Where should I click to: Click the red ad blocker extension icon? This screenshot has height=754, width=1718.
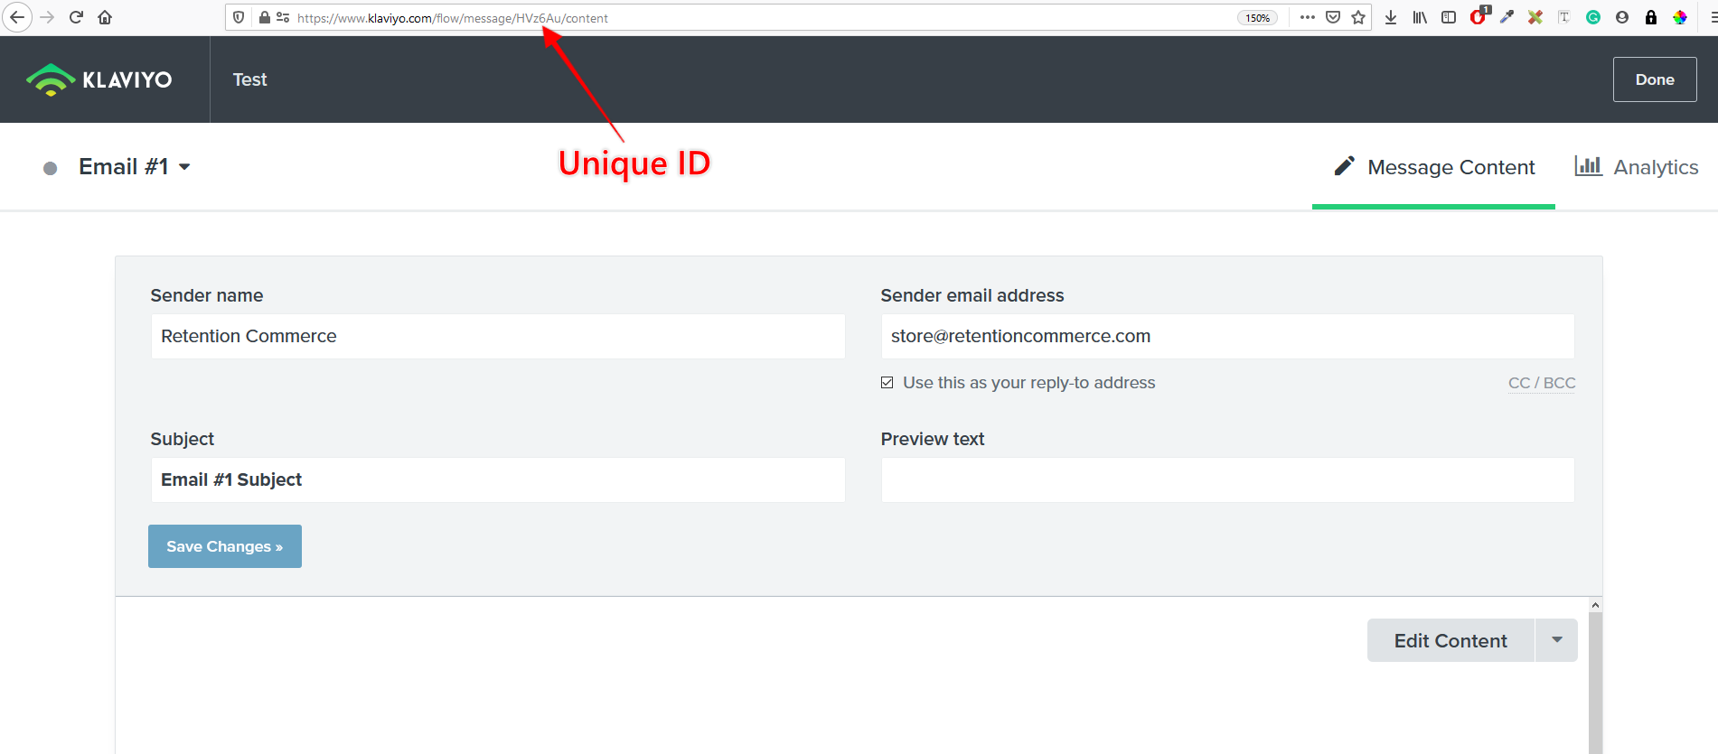click(x=1479, y=16)
